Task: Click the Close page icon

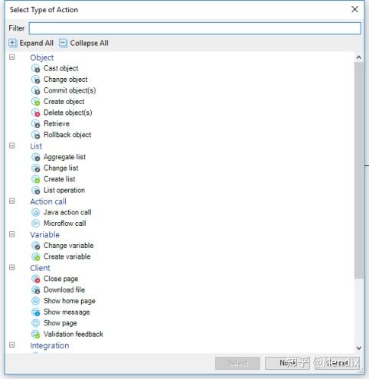Action: 35,279
